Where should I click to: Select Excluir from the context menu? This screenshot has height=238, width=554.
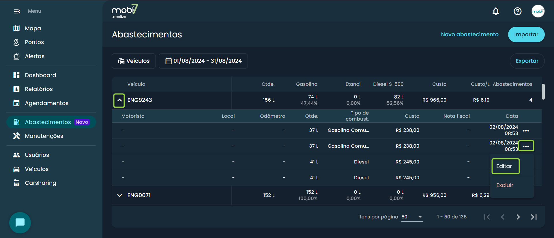click(x=505, y=185)
